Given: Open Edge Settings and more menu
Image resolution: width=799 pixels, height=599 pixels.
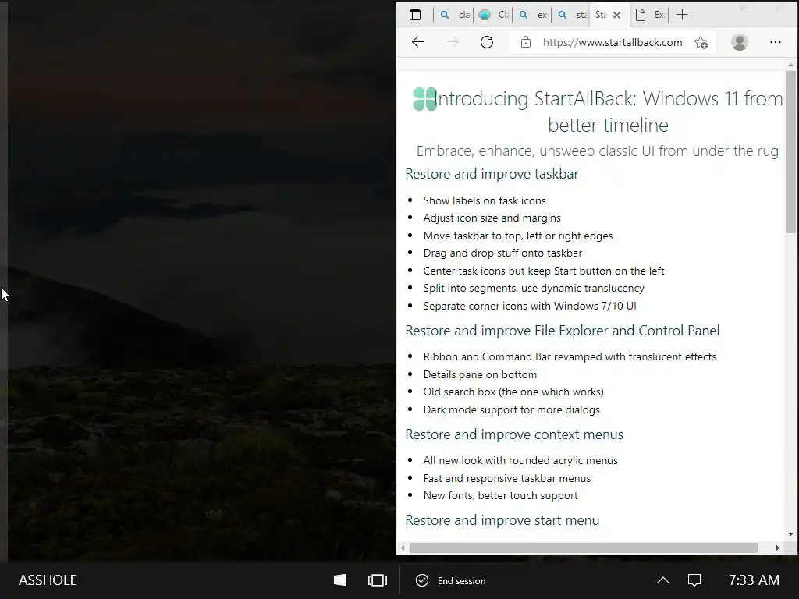Looking at the screenshot, I should click(x=775, y=42).
